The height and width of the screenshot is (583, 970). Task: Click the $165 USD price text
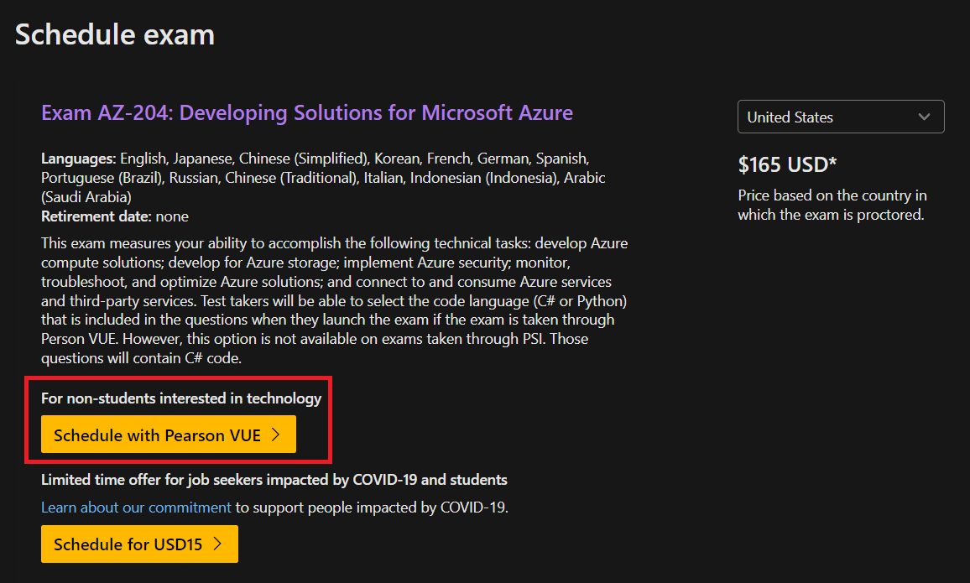782,165
